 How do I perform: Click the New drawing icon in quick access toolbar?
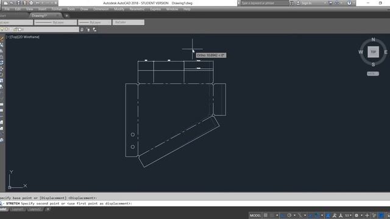coord(5,3)
